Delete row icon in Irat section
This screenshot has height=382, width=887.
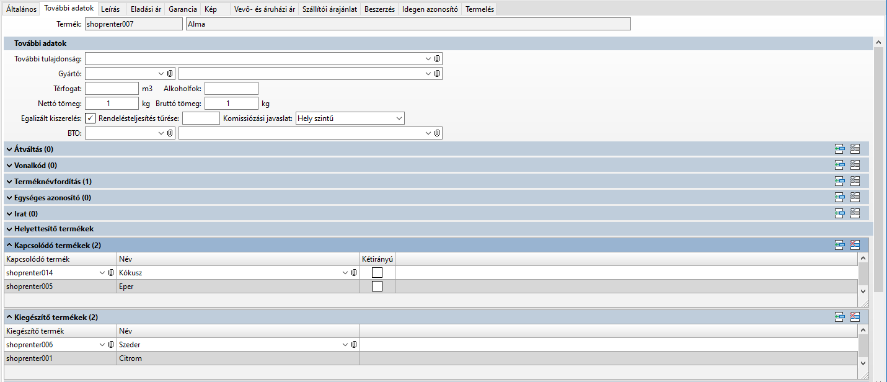(855, 213)
